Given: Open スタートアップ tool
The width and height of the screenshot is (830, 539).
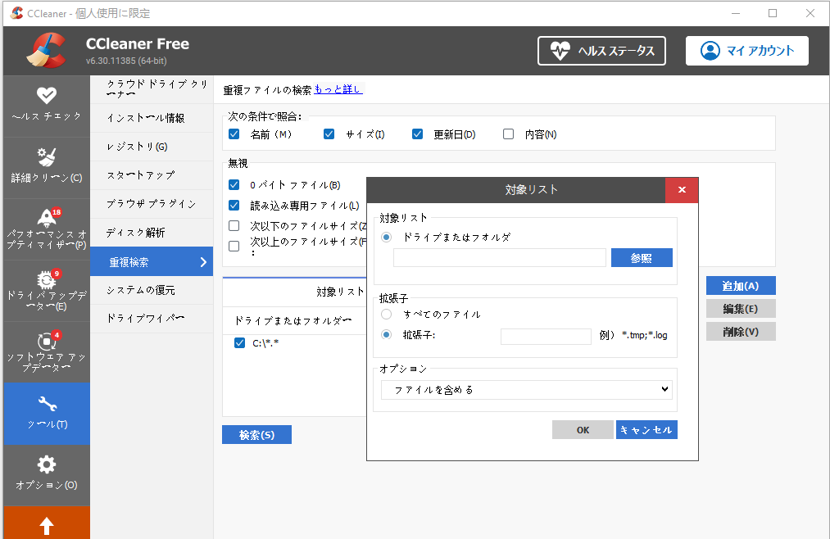Looking at the screenshot, I should 152,175.
